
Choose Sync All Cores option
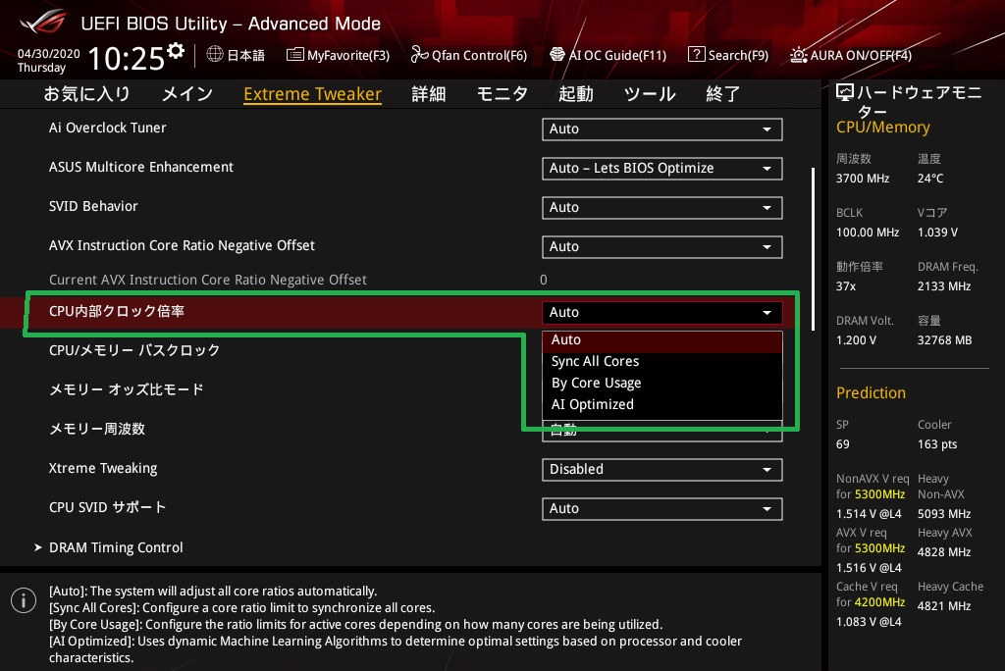pos(595,361)
